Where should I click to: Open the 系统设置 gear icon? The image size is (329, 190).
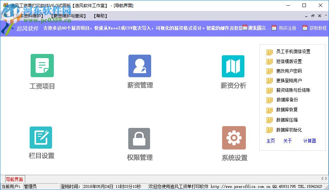pos(234,138)
